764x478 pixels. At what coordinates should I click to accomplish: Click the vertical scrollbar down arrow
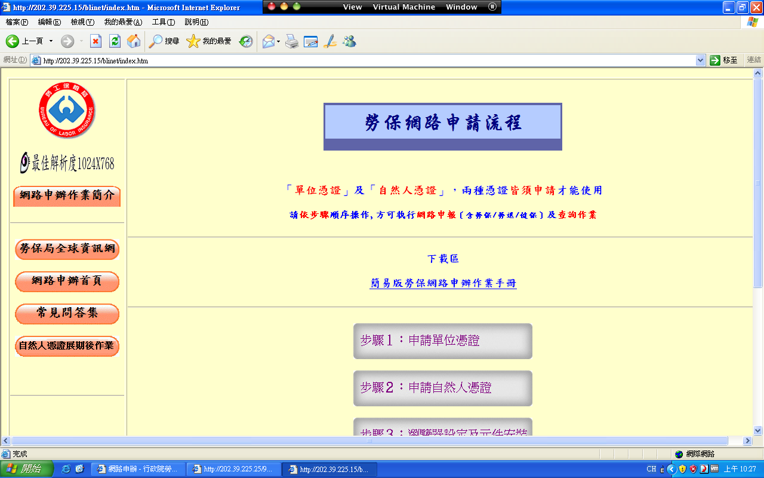tap(758, 430)
